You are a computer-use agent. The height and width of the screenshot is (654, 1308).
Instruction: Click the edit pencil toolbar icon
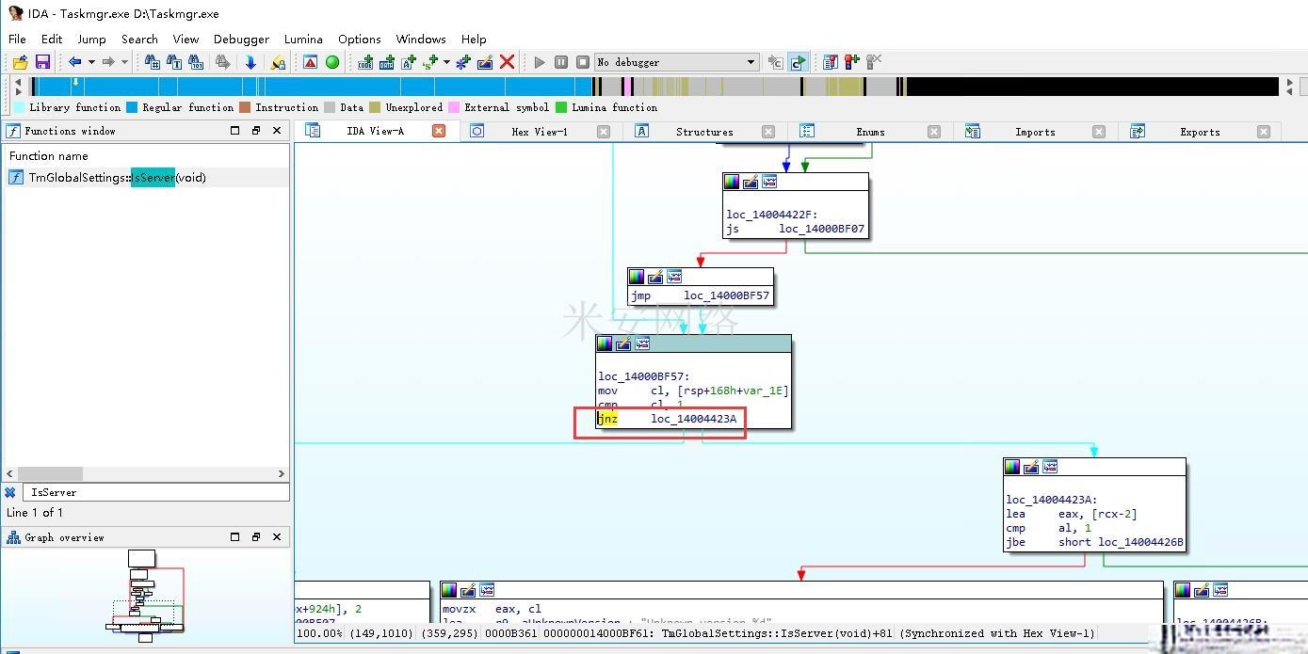[485, 62]
